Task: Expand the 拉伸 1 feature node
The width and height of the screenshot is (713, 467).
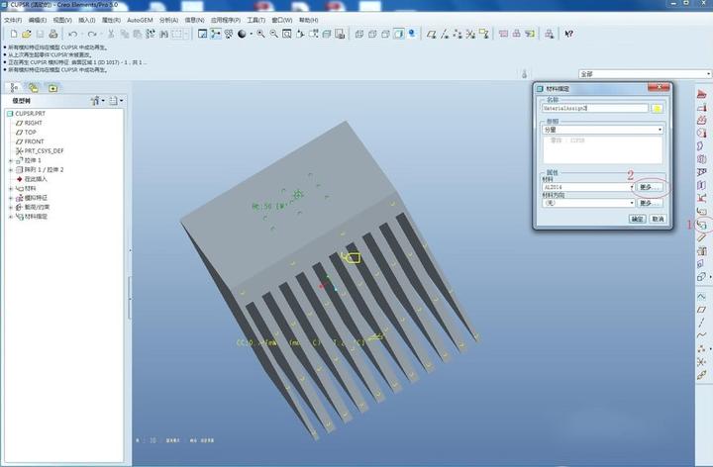Action: tap(11, 161)
